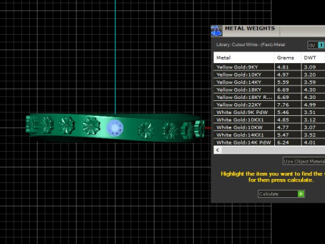Image resolution: width=325 pixels, height=244 pixels.
Task: Select the White Gold:10KW row
Action: [x=269, y=127]
